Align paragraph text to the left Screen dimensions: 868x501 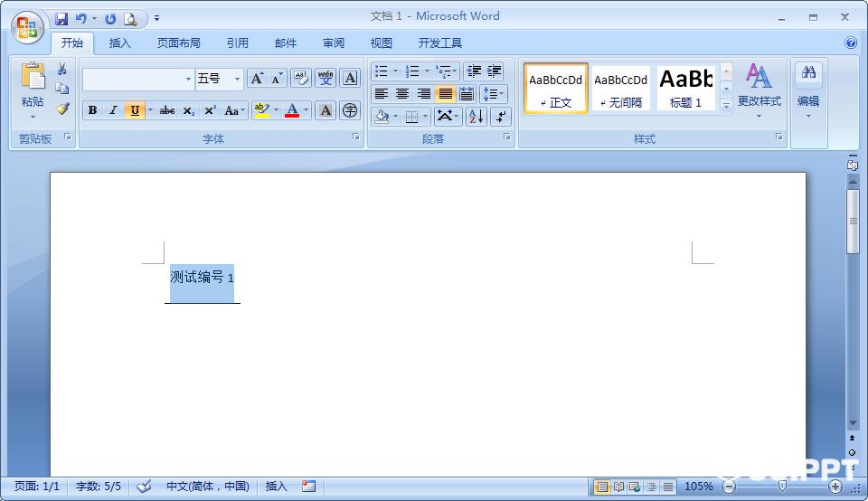[x=381, y=93]
